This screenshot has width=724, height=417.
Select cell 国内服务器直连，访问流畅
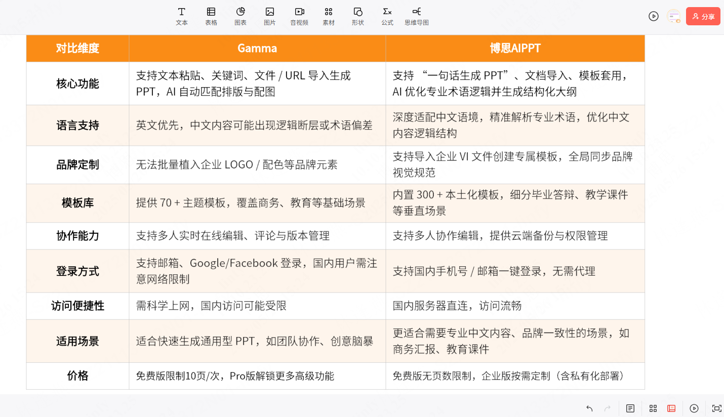515,306
